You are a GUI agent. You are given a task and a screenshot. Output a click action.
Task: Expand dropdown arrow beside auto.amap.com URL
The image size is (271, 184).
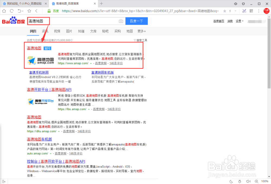(51, 154)
